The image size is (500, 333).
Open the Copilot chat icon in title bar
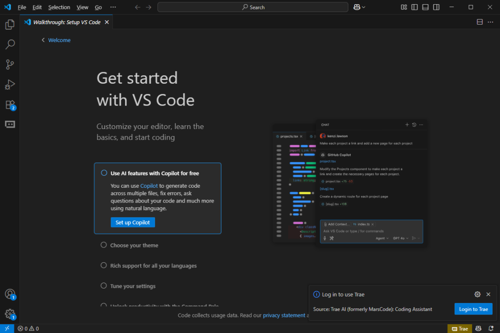357,7
